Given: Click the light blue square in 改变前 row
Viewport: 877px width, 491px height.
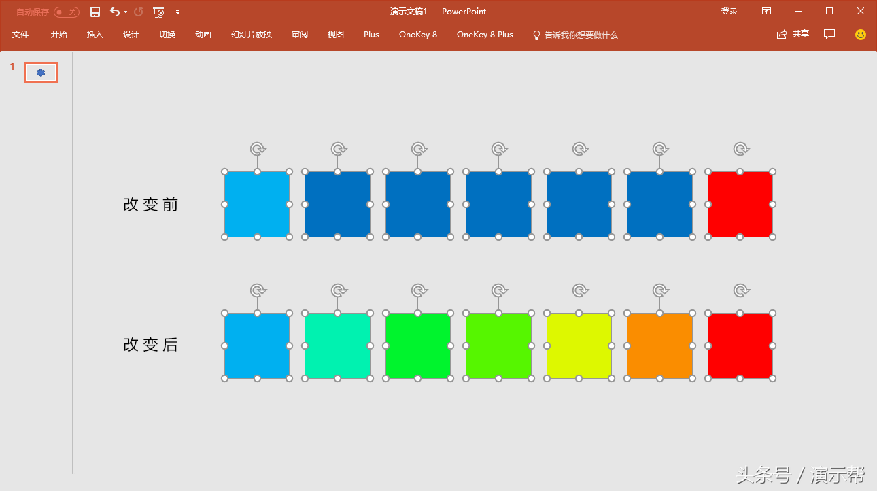Looking at the screenshot, I should tap(257, 204).
